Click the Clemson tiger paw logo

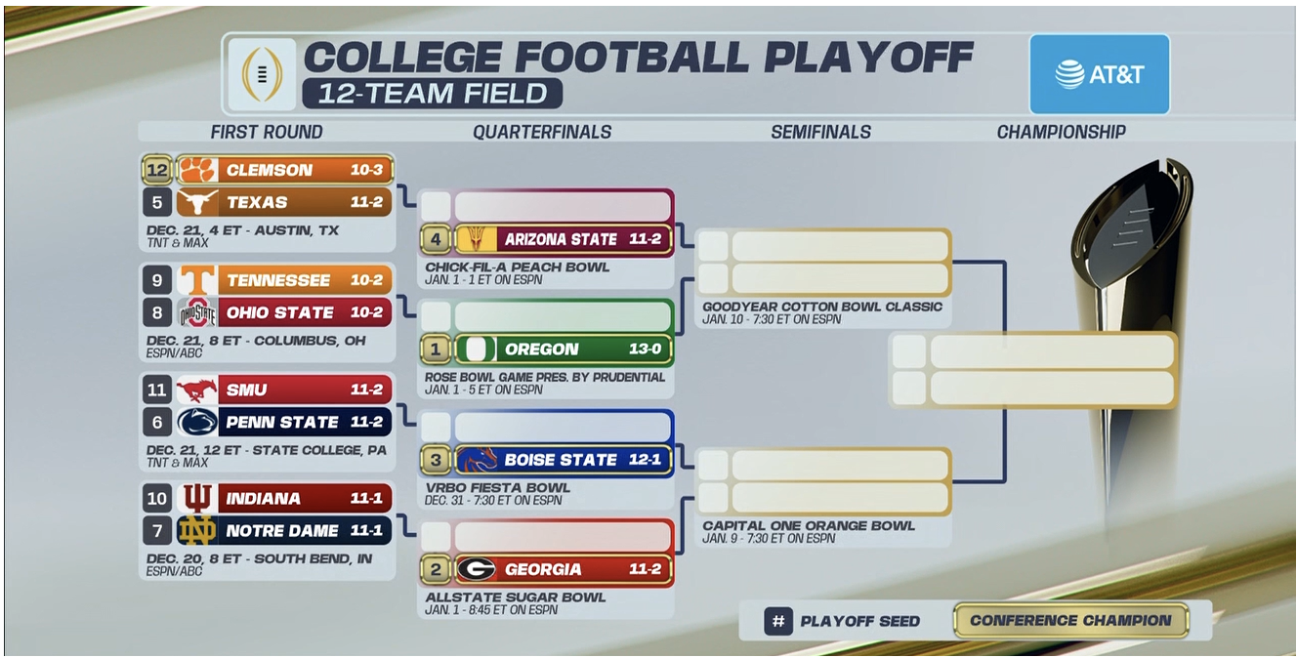click(197, 170)
